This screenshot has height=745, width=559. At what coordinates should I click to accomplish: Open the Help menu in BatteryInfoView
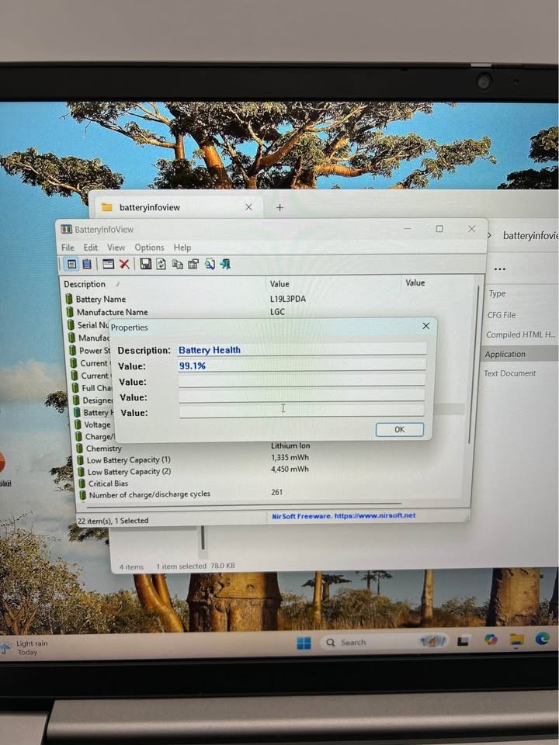(x=182, y=248)
